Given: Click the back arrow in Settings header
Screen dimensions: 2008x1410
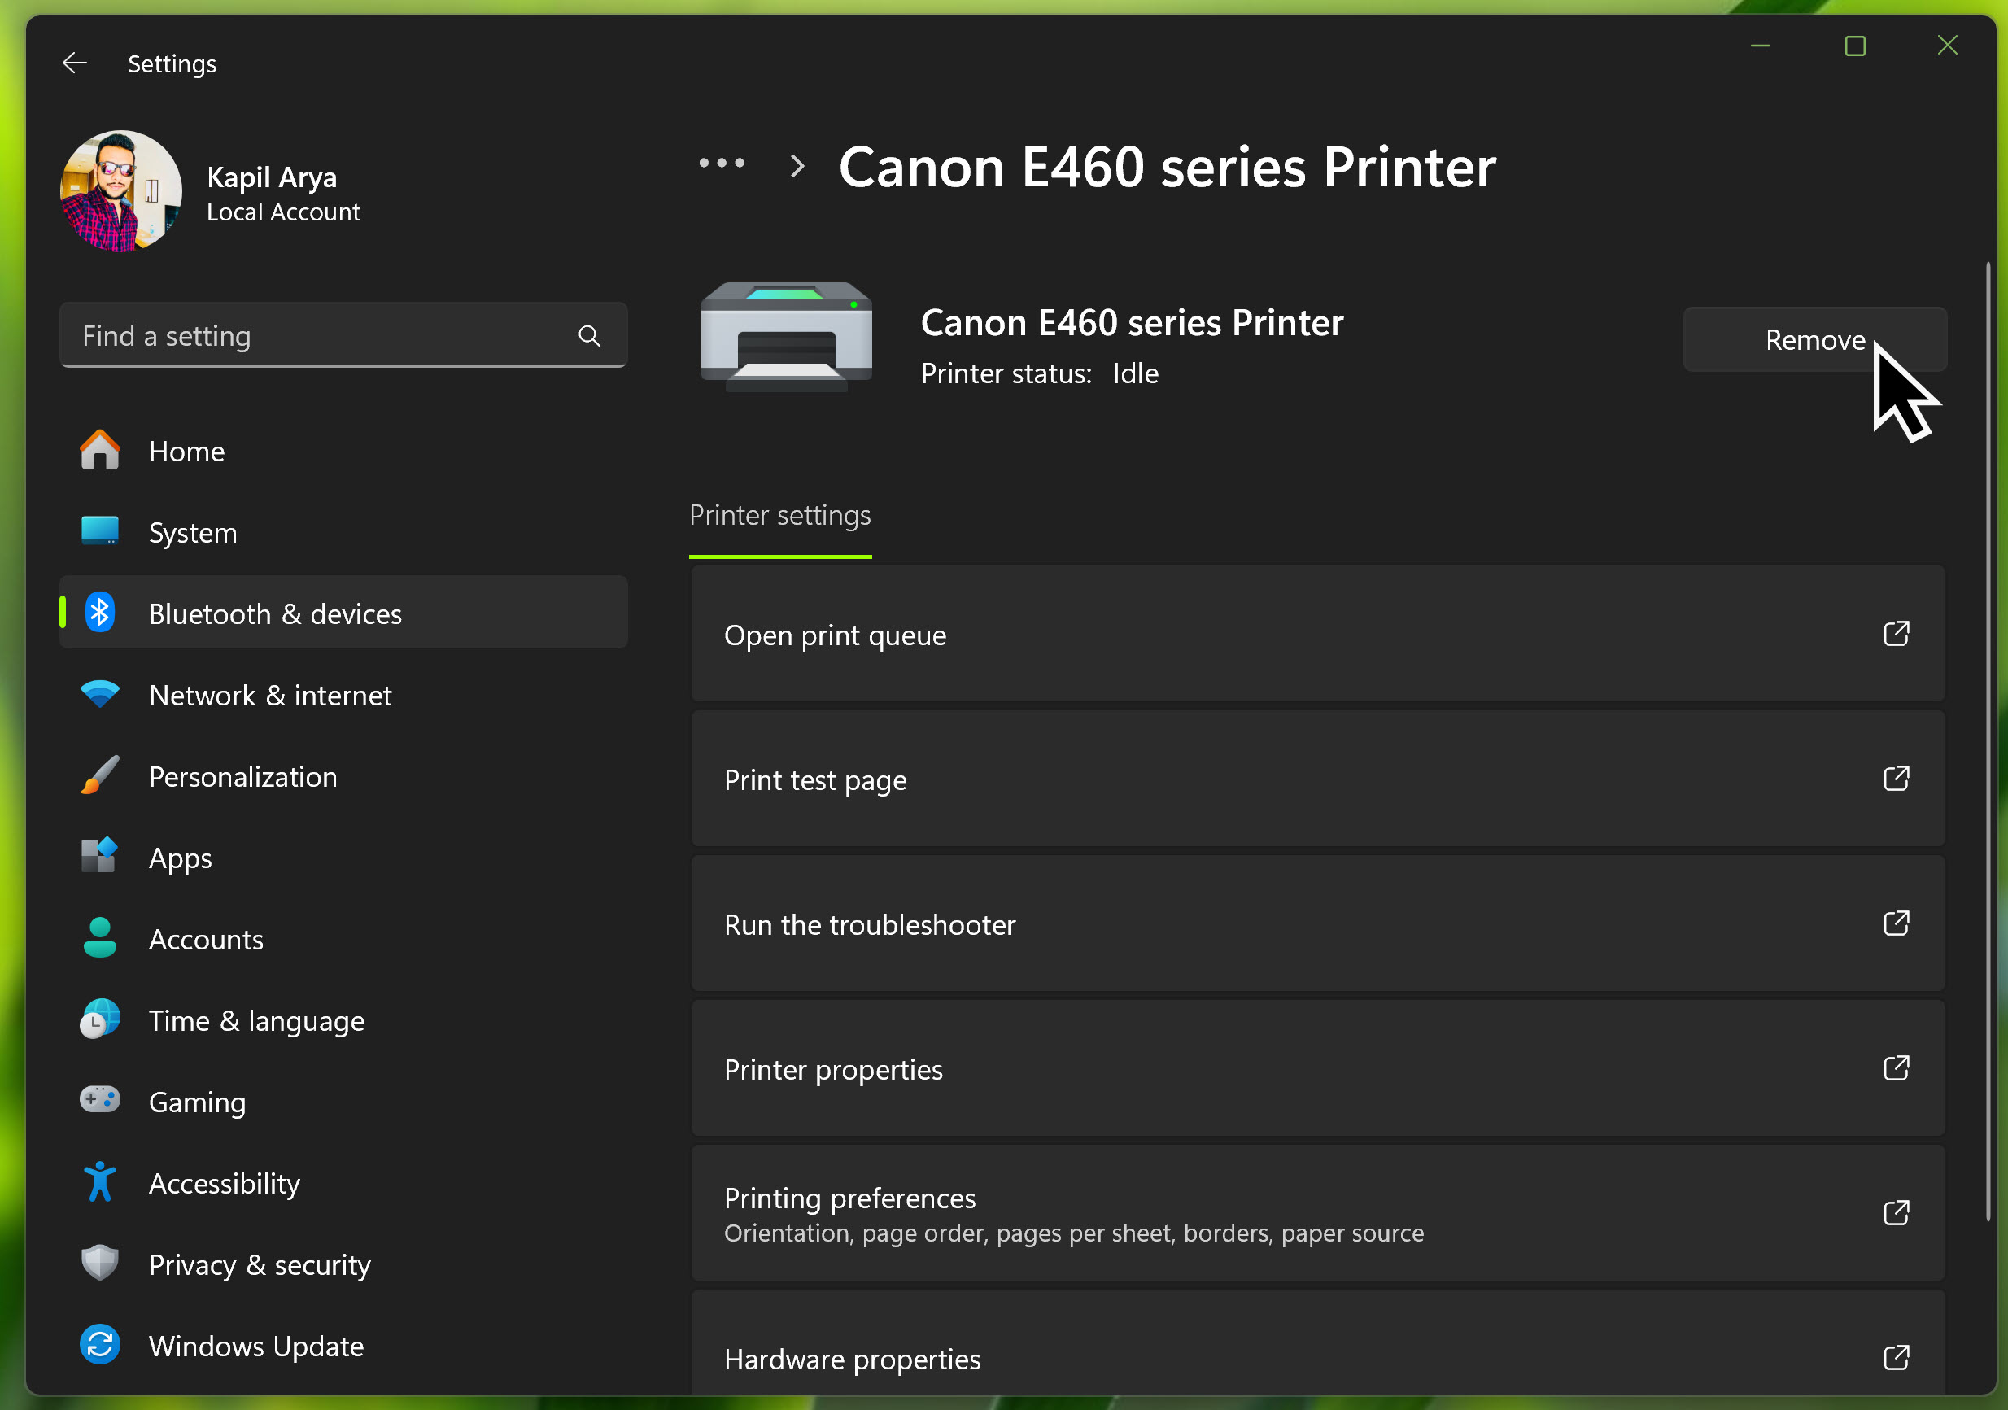Looking at the screenshot, I should [75, 63].
